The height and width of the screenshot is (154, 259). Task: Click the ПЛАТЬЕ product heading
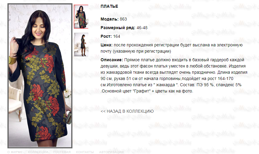tap(109, 6)
